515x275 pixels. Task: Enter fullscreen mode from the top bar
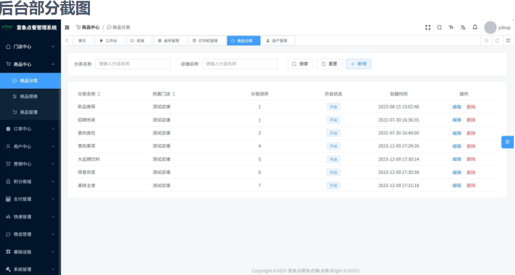(x=427, y=27)
